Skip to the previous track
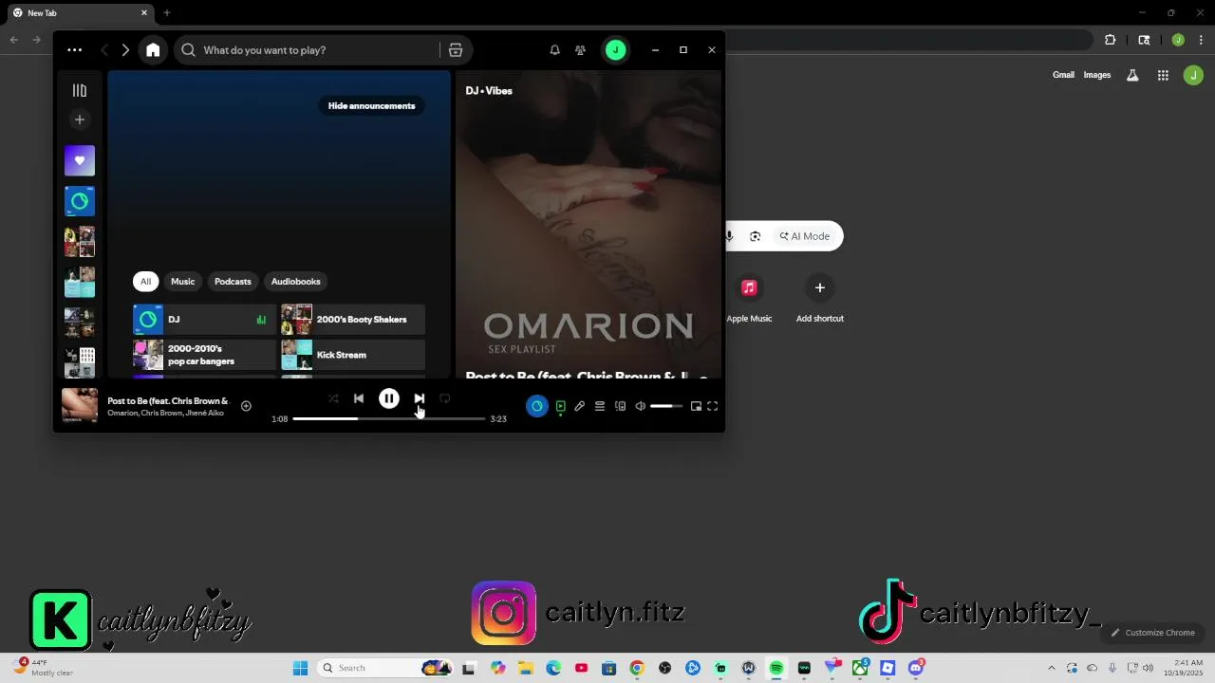The image size is (1215, 683). pos(359,398)
